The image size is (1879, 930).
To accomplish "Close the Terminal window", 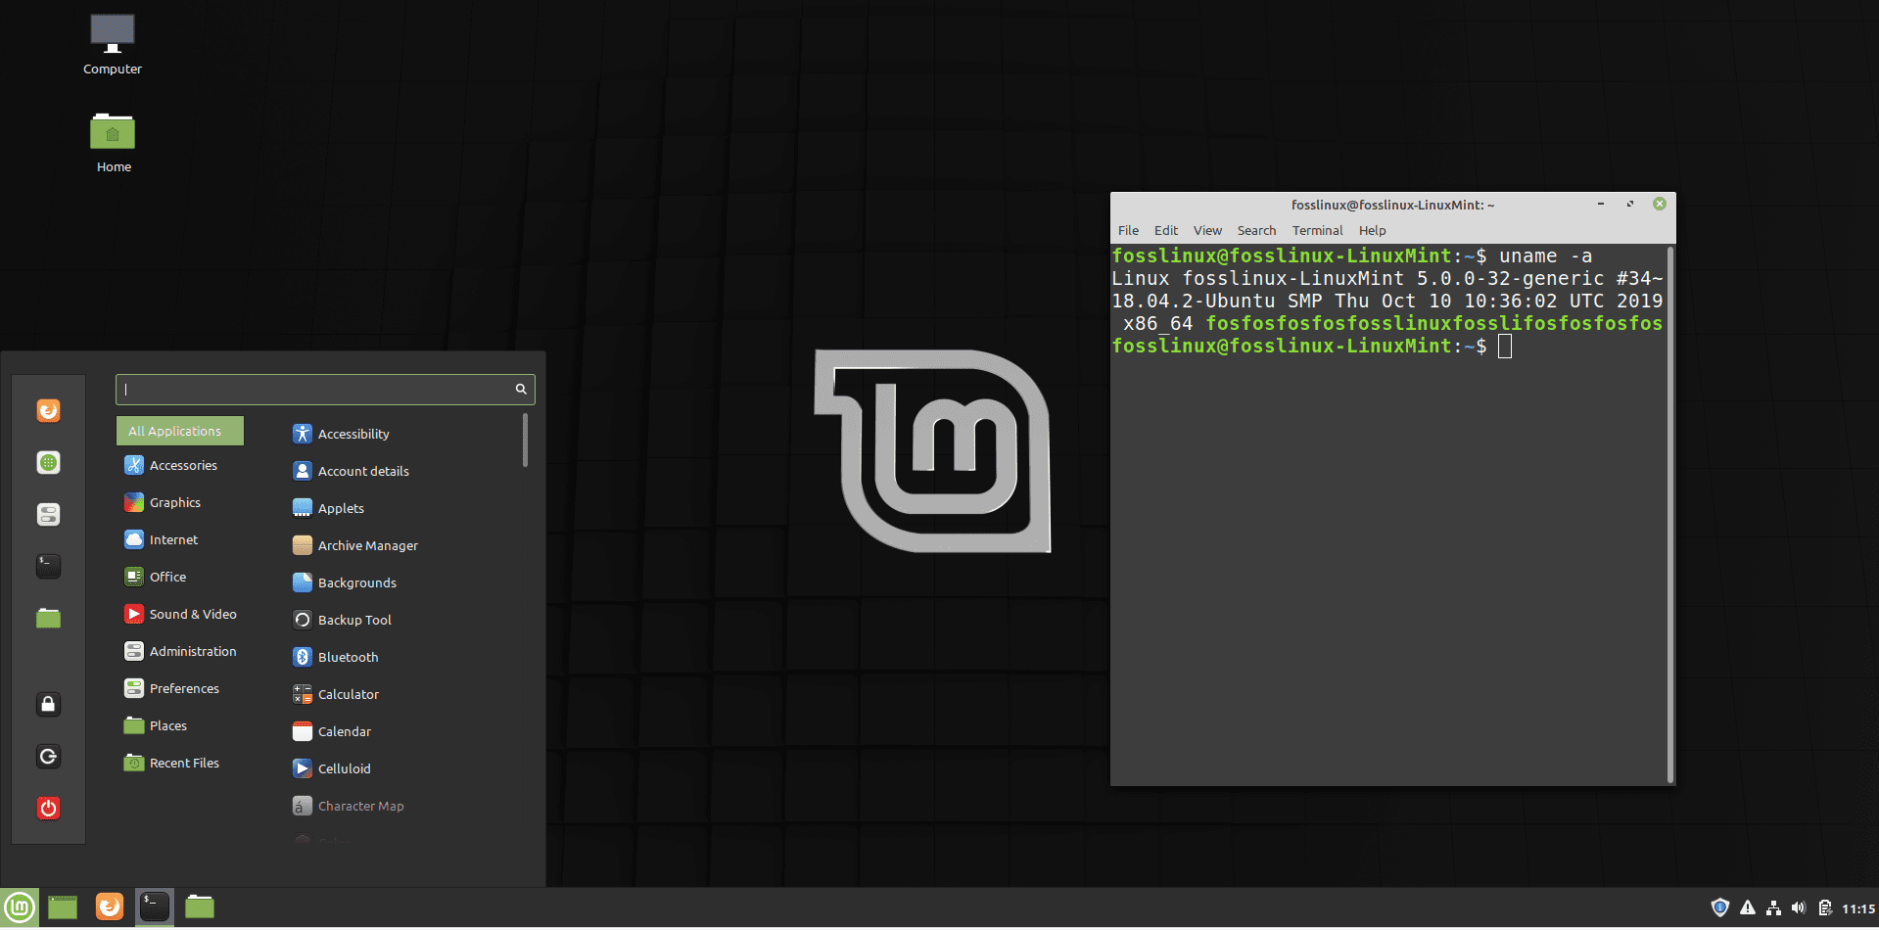I will pyautogui.click(x=1660, y=204).
